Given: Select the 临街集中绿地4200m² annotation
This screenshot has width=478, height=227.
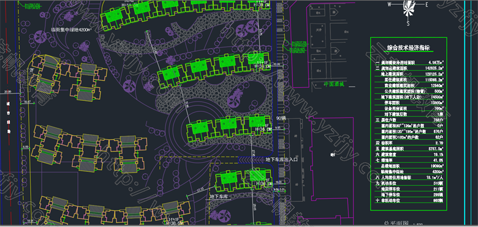Looking at the screenshot, I should pos(71,30).
